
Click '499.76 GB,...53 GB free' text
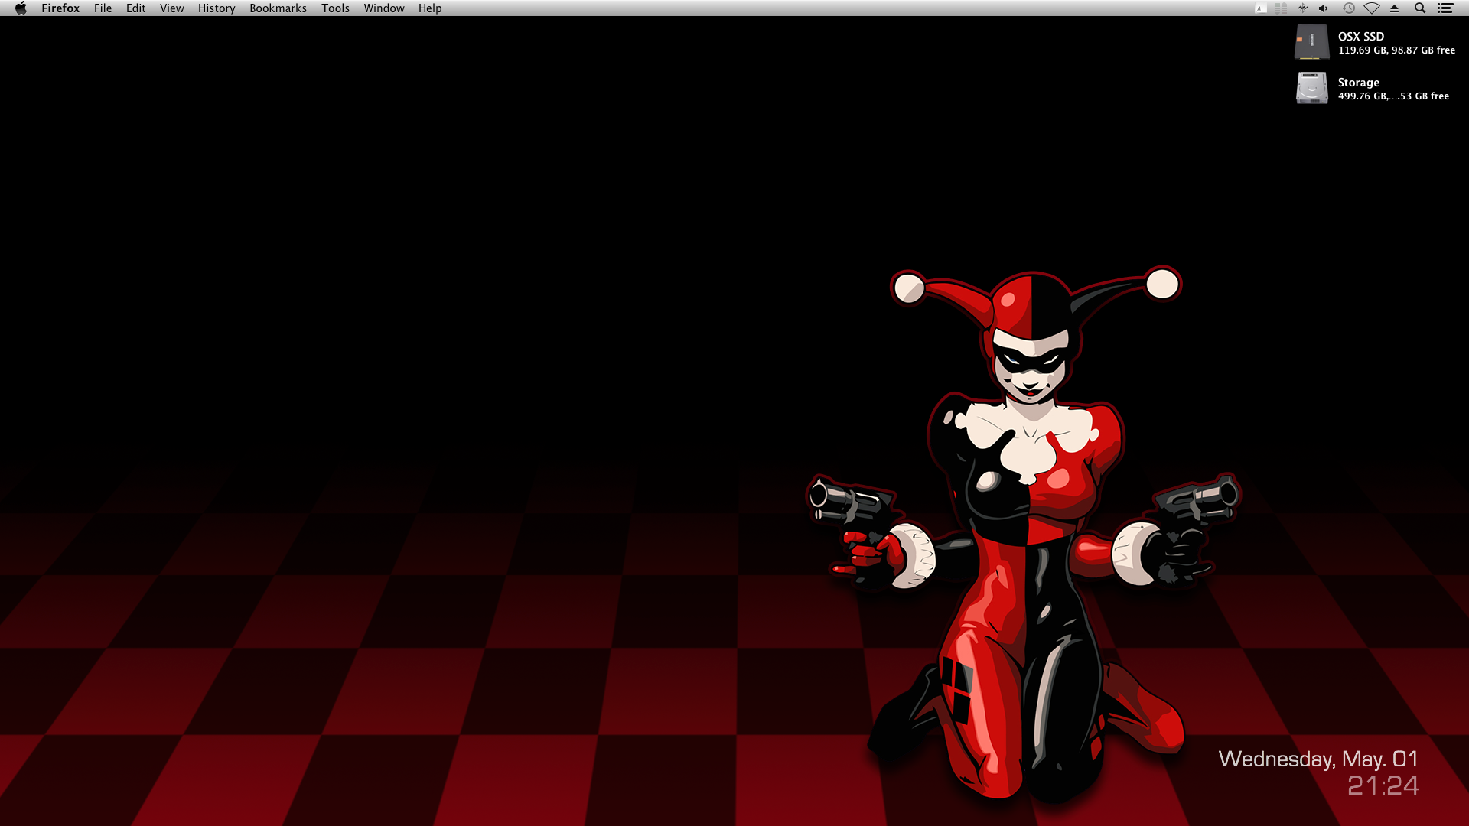pos(1393,96)
